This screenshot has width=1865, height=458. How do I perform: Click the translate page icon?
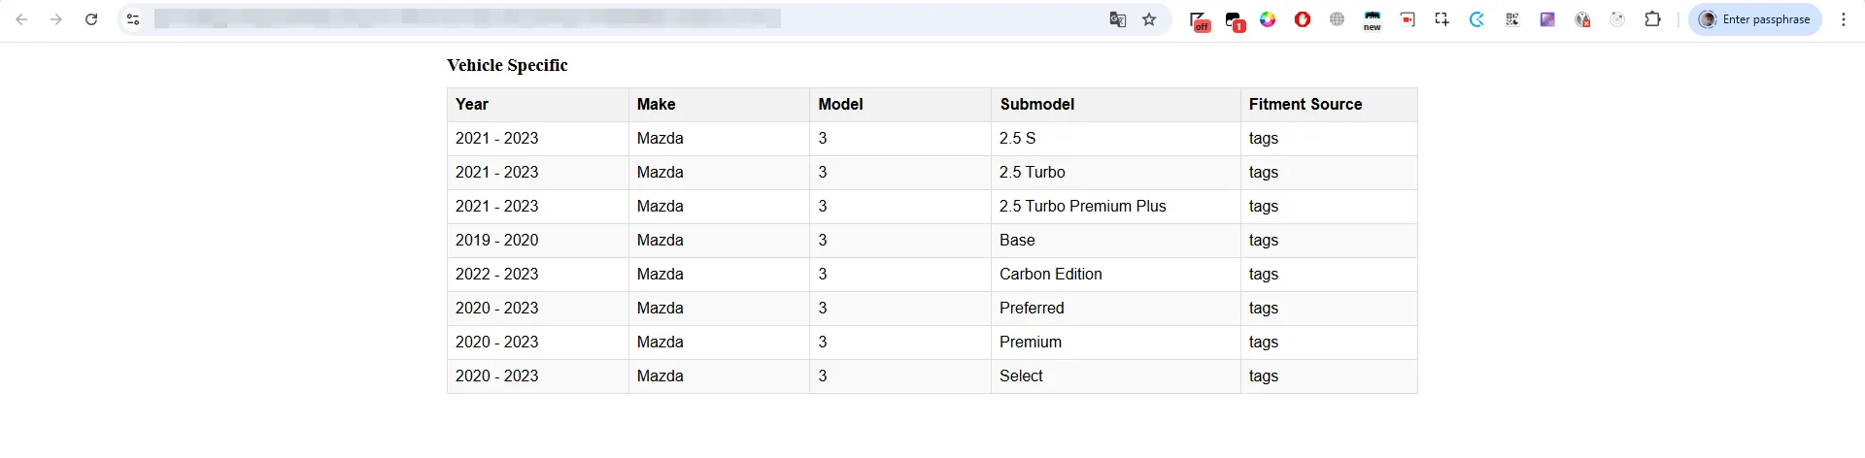[x=1117, y=19]
